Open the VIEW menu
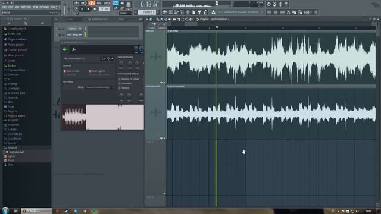Screen dimensions: 381x214 tap(35, 7)
